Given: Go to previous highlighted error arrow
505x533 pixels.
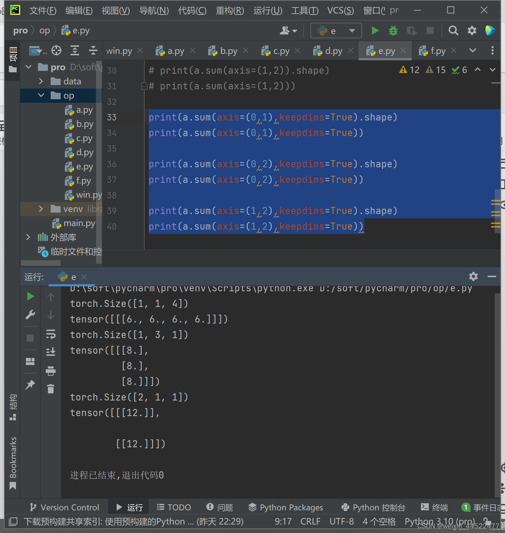Looking at the screenshot, I should pyautogui.click(x=478, y=69).
